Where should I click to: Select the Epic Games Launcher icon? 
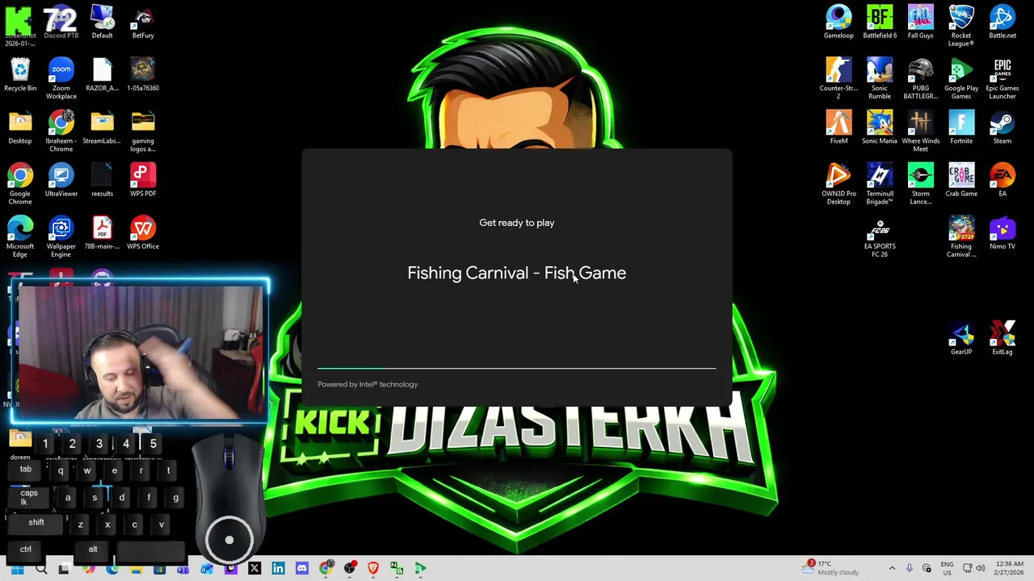click(1002, 78)
